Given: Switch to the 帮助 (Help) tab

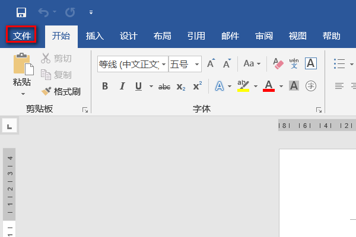Looking at the screenshot, I should click(x=332, y=36).
